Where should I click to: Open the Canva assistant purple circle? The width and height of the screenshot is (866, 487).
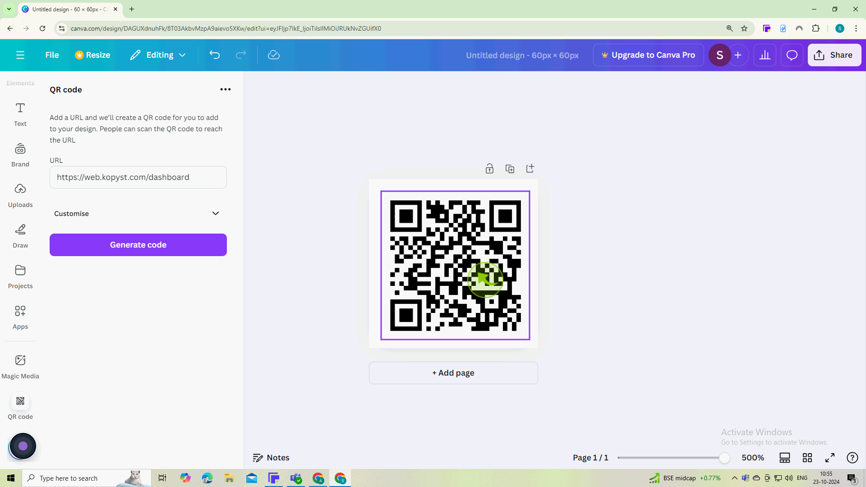(x=23, y=446)
